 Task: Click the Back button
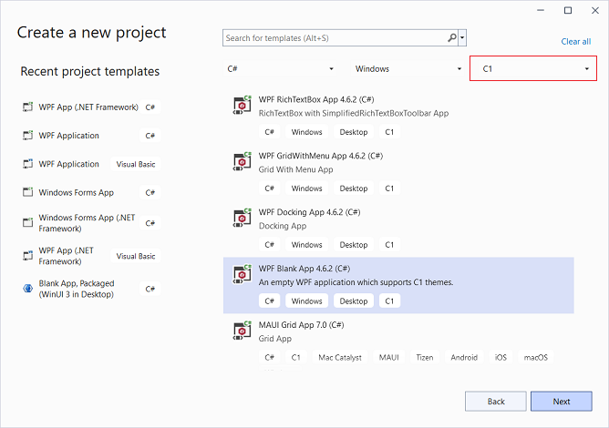click(495, 402)
